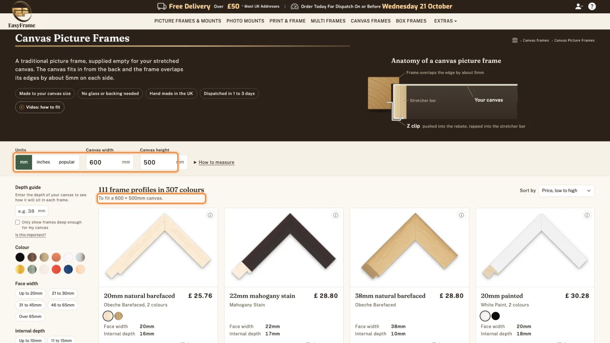The image size is (610, 343).
Task: Open Print & Frame section
Action: [287, 21]
